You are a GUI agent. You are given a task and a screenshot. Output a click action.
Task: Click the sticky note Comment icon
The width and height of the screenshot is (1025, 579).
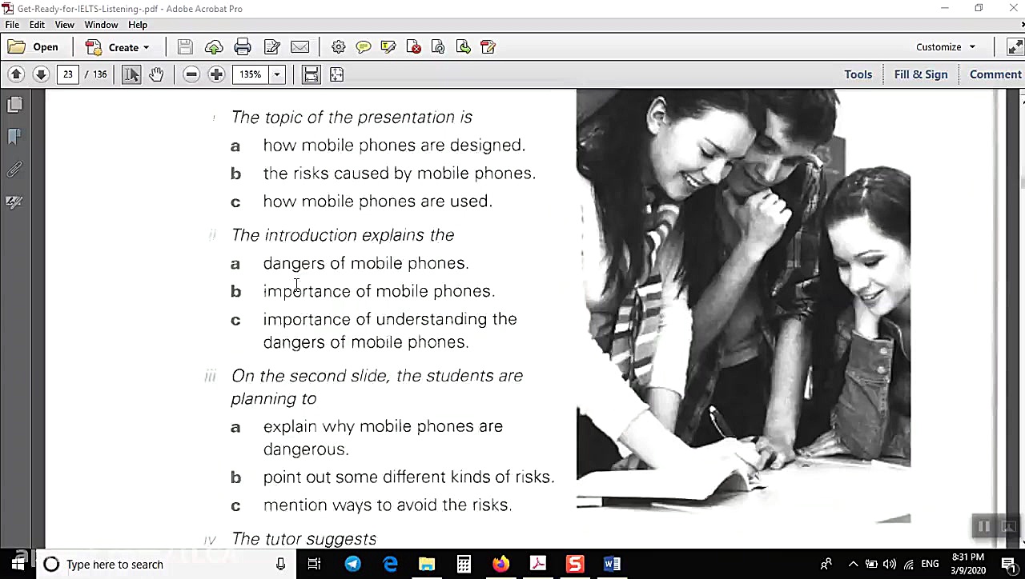[x=364, y=46]
